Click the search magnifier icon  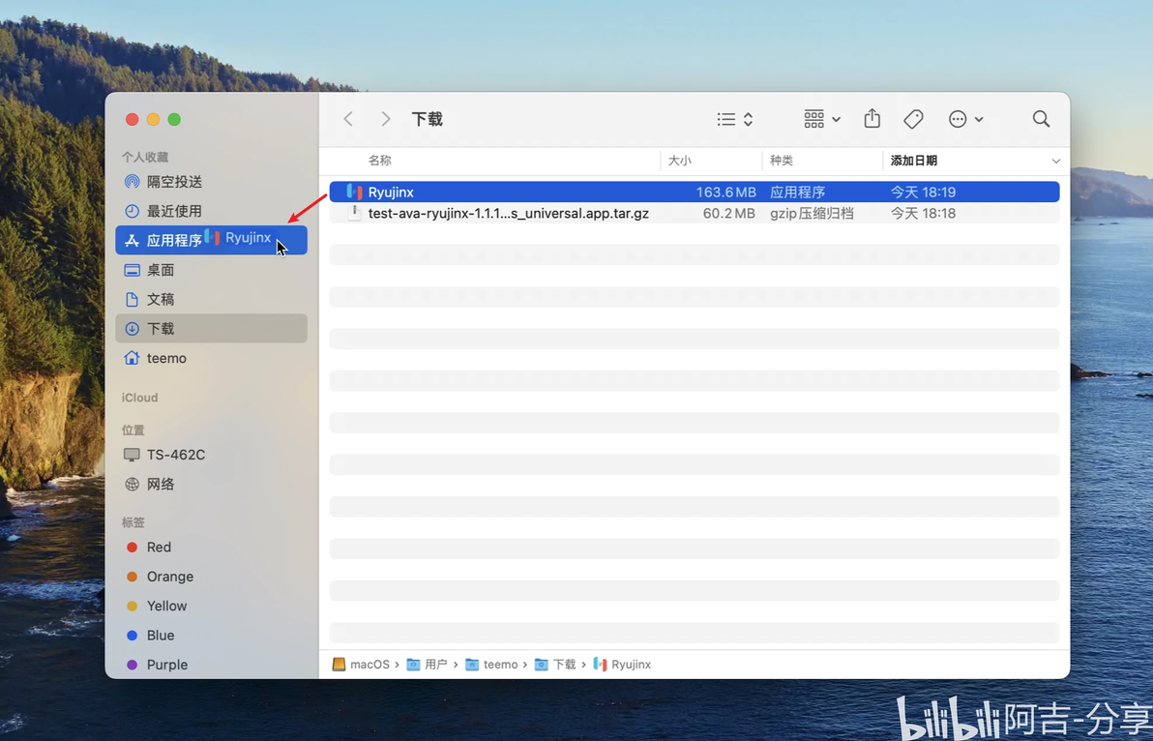[1041, 119]
